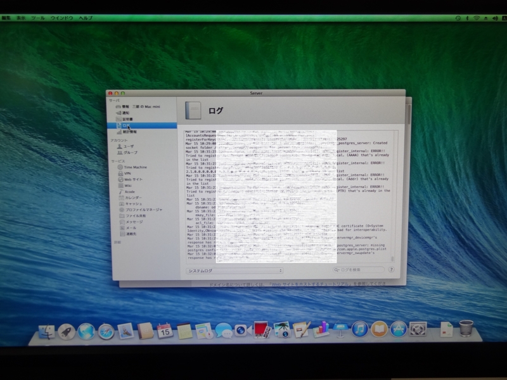Screen dimensions: 507x380
Task: Open Time Machine service in sidebar
Action: (132, 167)
